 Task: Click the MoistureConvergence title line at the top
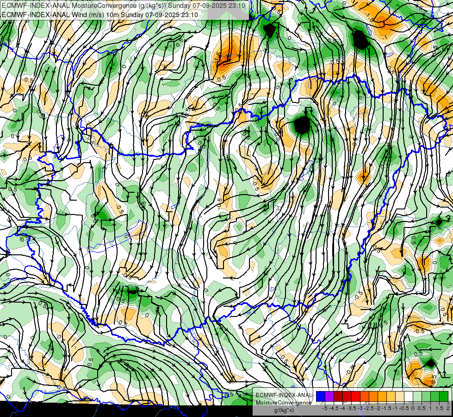pyautogui.click(x=124, y=6)
